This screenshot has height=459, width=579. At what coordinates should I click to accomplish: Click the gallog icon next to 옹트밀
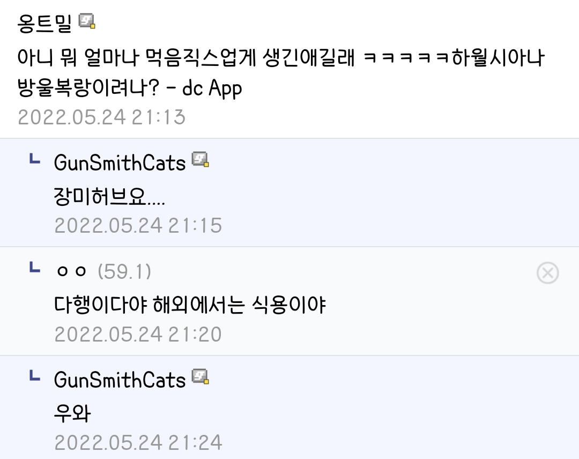[87, 21]
